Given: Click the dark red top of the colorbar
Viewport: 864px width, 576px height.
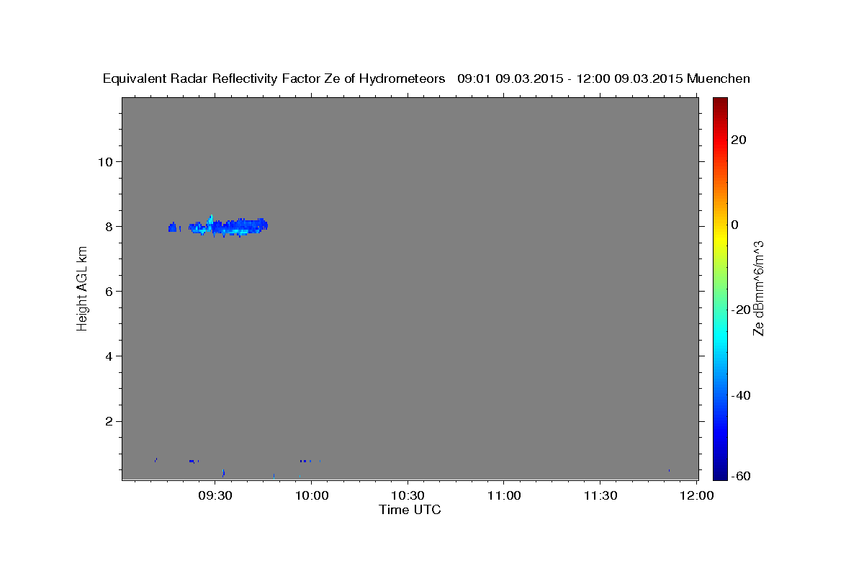Looking at the screenshot, I should [719, 102].
